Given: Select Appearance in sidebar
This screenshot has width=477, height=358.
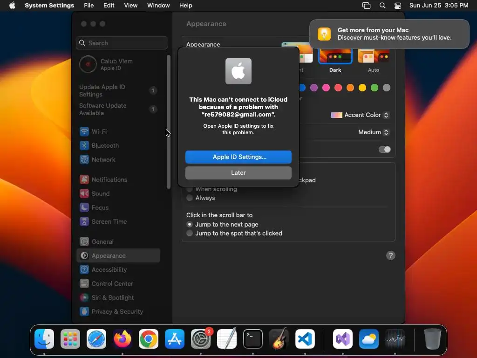Looking at the screenshot, I should coord(118,256).
